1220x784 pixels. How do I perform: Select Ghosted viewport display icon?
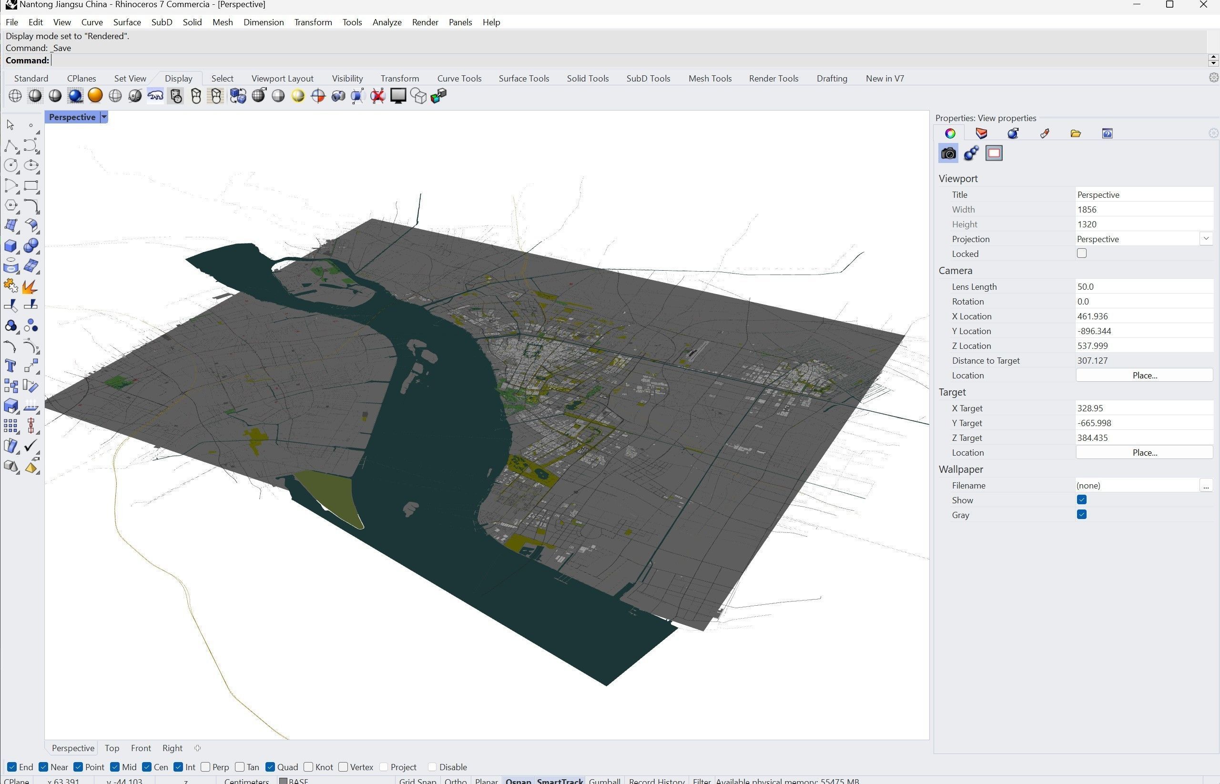(x=115, y=96)
